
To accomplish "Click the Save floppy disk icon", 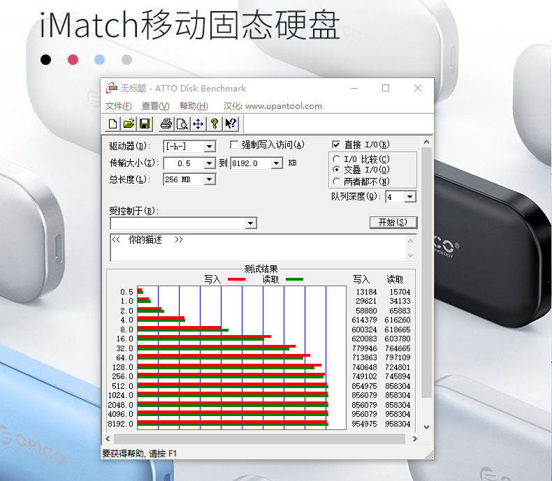I will [x=145, y=124].
